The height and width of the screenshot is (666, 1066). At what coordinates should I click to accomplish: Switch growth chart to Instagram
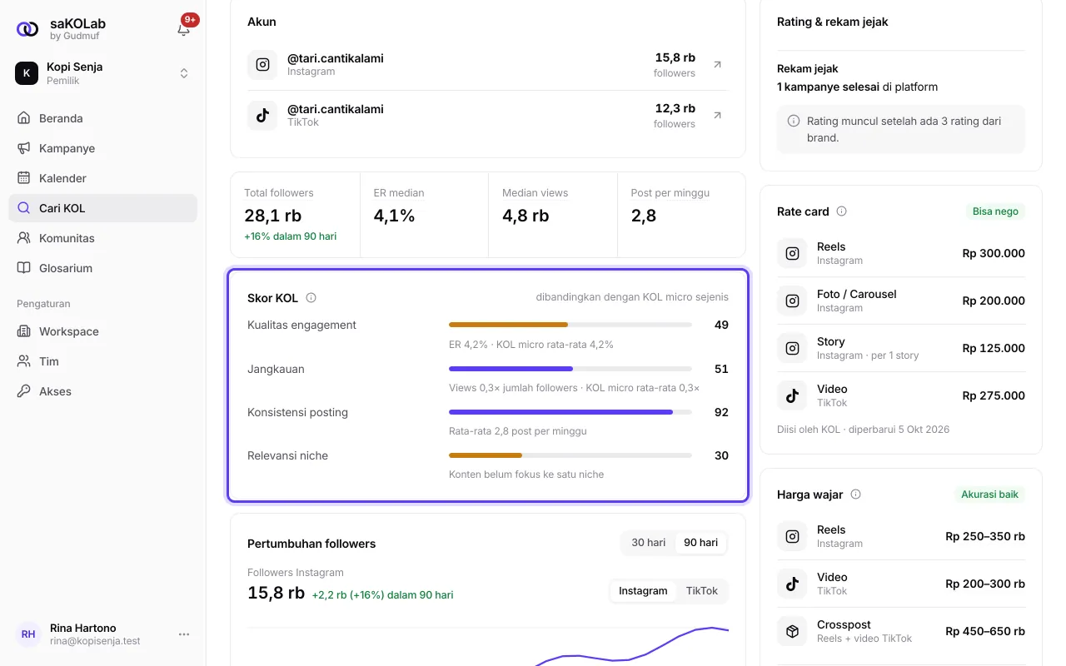643,591
